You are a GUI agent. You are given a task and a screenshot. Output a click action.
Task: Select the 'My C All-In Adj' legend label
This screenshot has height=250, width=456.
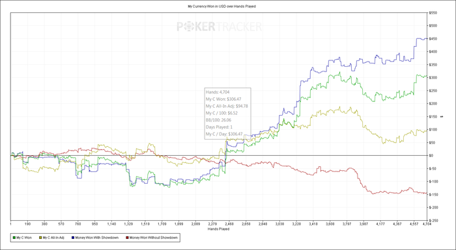coord(53,238)
